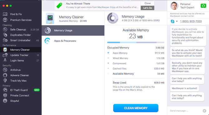Close the You're Almost There banner
The width and height of the screenshot is (209, 115).
coord(148,3)
